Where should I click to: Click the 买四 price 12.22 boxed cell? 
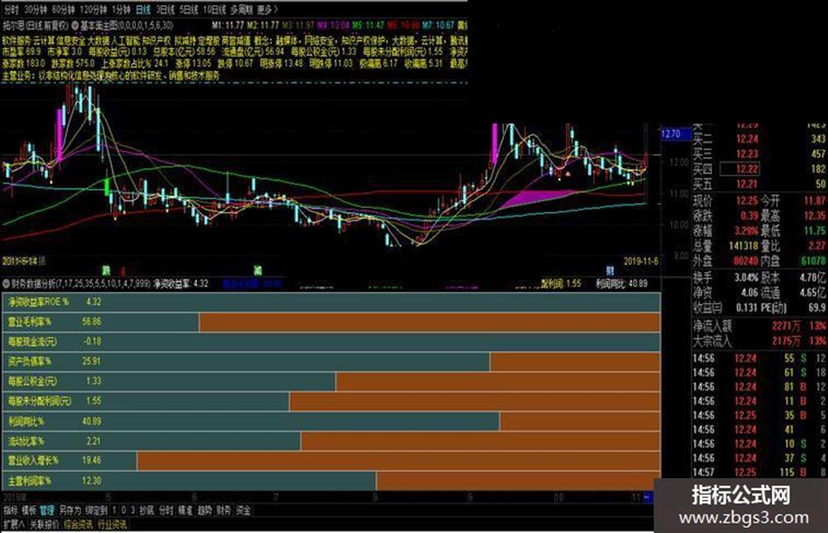point(740,169)
